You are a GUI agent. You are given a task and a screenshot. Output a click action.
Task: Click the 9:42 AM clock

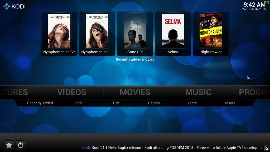254,4
